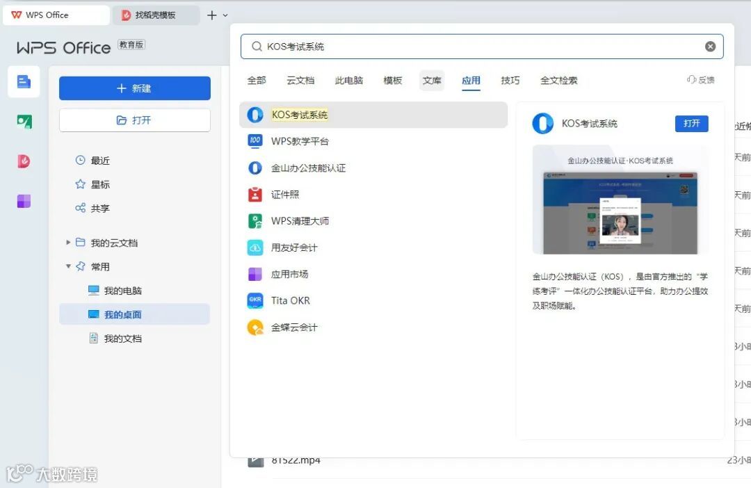751x488 pixels.
Task: Click the WPS清理大师 app icon
Action: 255,221
